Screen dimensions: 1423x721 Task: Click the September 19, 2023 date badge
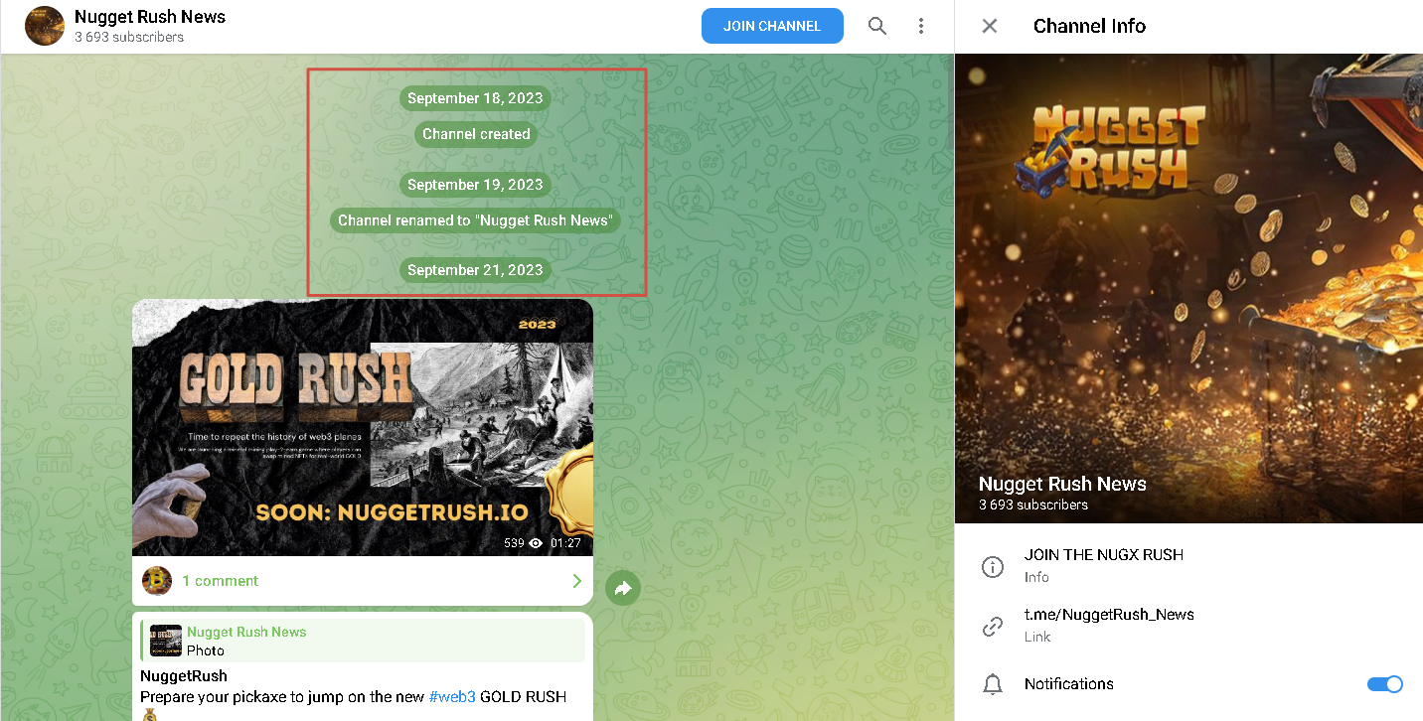point(475,185)
